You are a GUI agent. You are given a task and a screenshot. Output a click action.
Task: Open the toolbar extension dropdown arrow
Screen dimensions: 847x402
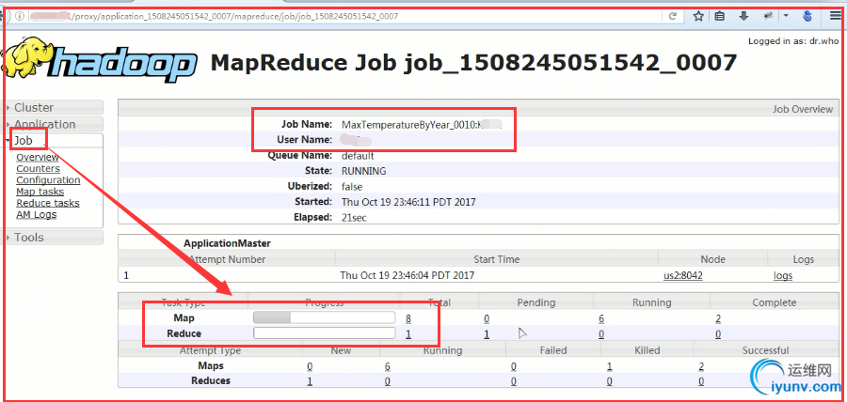pyautogui.click(x=786, y=16)
